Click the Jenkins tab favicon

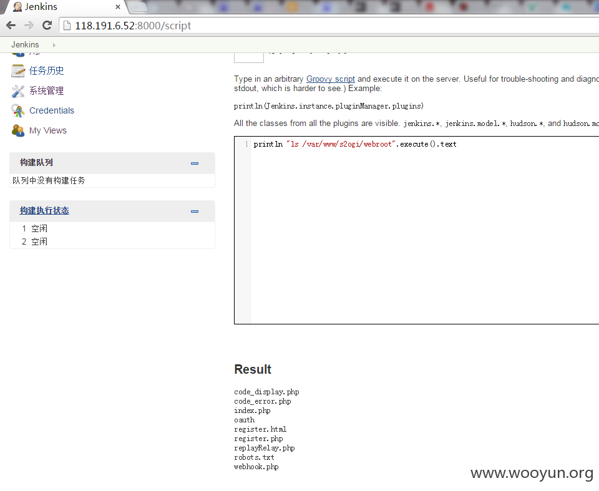click(17, 6)
